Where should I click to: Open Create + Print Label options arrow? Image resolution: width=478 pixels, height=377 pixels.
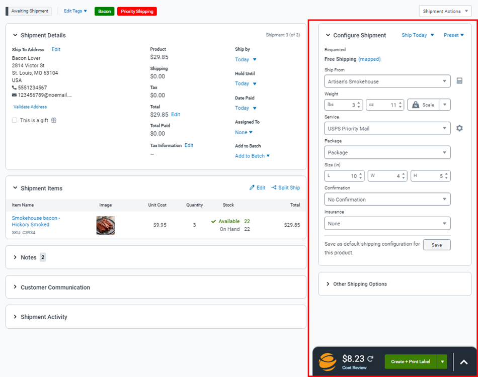click(x=442, y=362)
